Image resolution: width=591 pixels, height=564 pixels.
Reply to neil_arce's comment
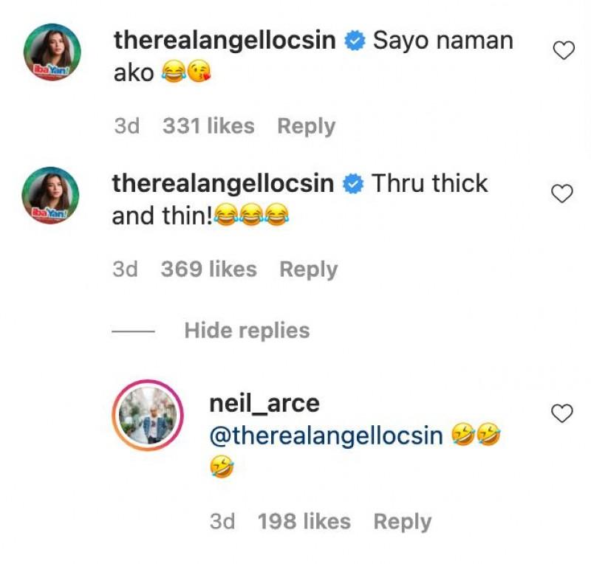tap(402, 521)
